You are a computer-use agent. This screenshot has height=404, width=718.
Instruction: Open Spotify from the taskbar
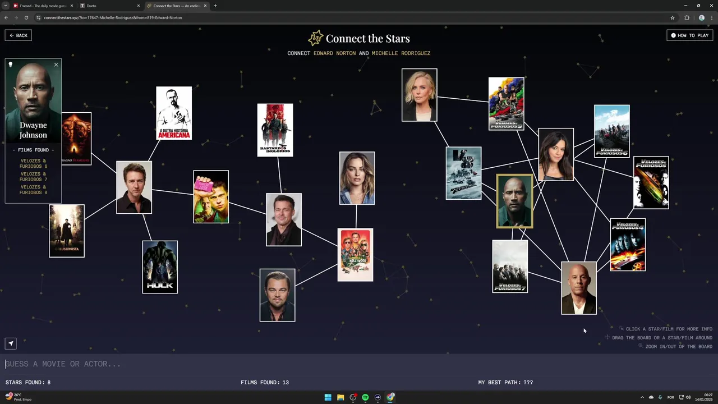pos(365,397)
